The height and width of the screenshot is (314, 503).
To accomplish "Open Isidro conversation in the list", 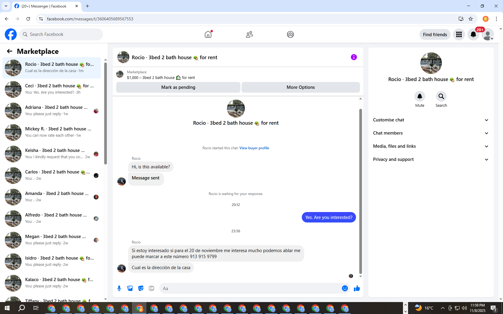I will (x=51, y=262).
